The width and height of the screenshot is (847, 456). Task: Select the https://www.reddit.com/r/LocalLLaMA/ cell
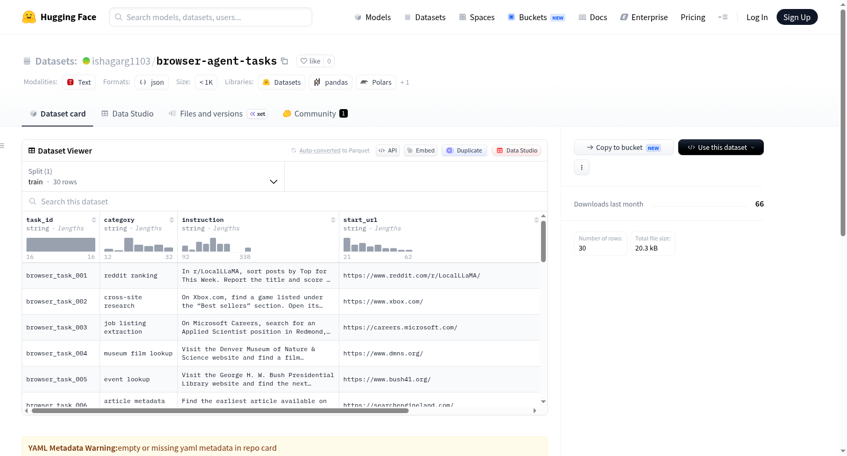click(439, 275)
